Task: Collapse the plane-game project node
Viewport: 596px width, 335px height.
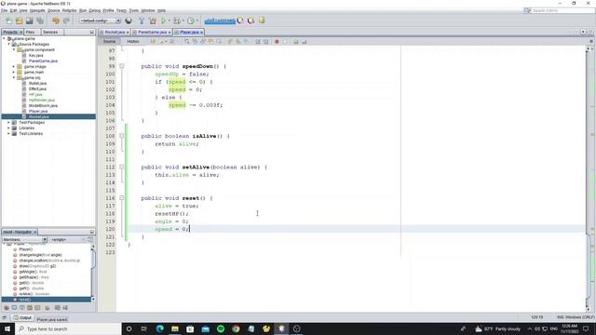Action: pos(4,39)
